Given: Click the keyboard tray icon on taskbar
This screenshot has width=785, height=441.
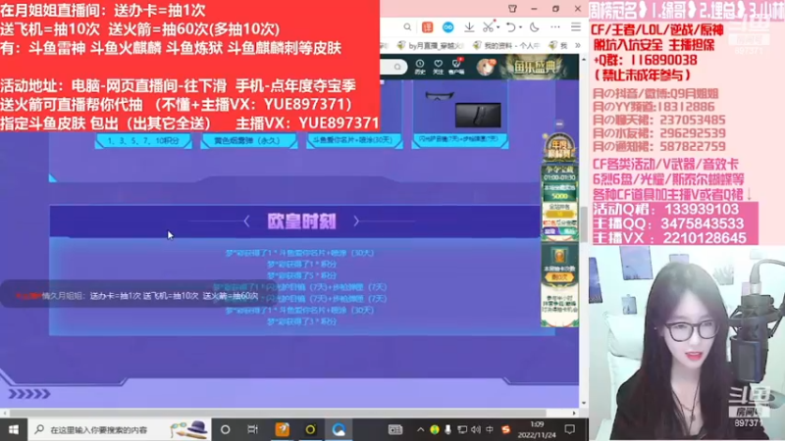Looking at the screenshot, I should click(395, 429).
